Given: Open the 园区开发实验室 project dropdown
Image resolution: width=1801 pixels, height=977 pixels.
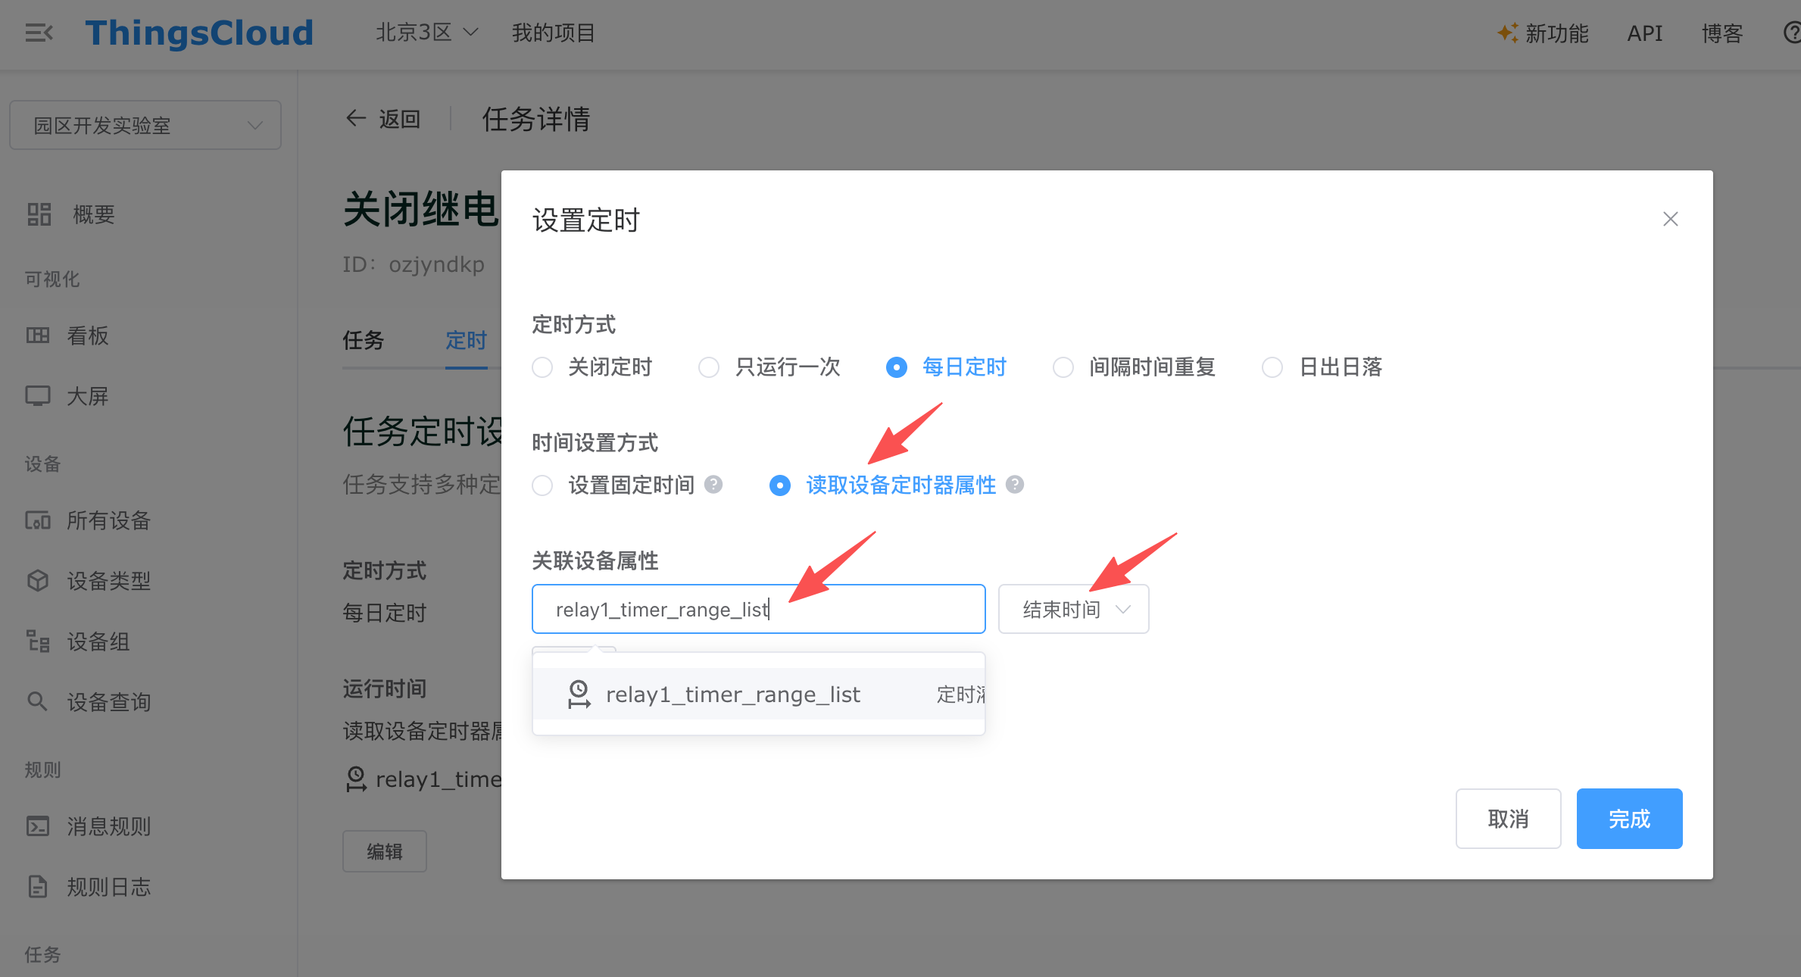Looking at the screenshot, I should tap(145, 125).
